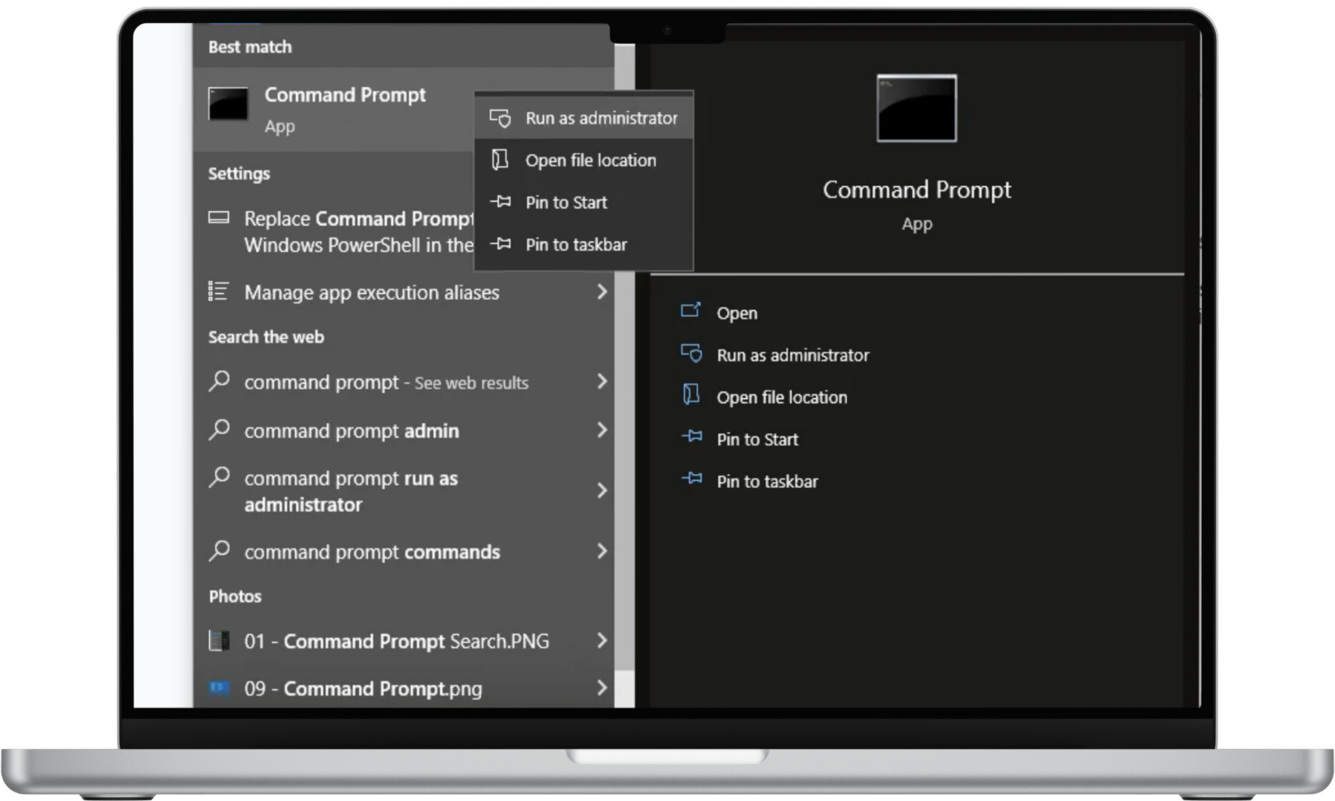Viewport: 1335px width, 801px height.
Task: Expand chevron for command prompt run as administrator
Action: (602, 490)
